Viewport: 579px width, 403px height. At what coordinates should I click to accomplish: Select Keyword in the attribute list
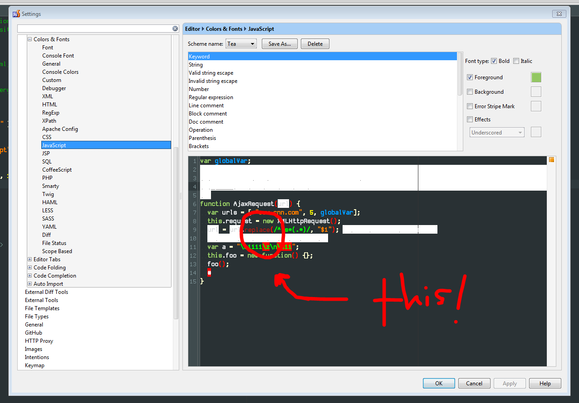coord(323,57)
